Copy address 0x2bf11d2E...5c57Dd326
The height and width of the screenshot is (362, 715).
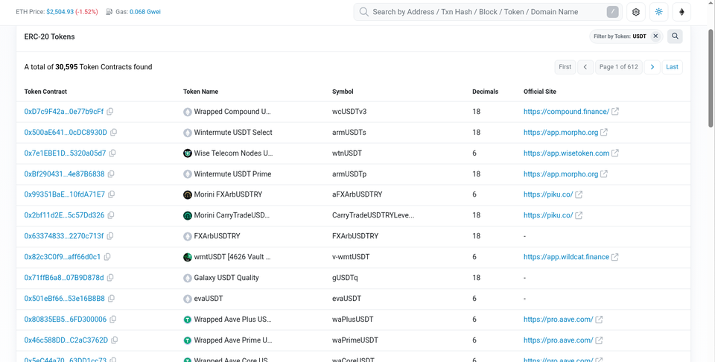click(x=111, y=215)
